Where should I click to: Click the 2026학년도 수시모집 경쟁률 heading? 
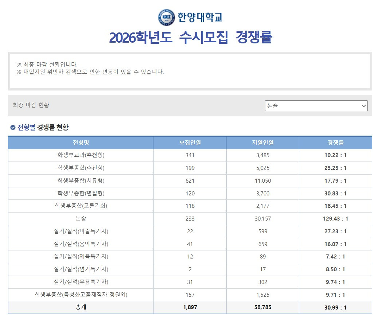tap(190, 38)
